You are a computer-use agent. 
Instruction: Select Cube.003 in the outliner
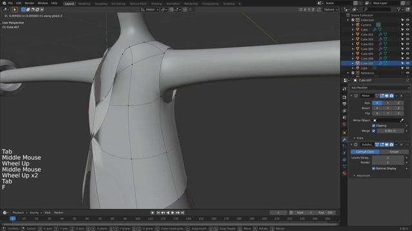367,44
